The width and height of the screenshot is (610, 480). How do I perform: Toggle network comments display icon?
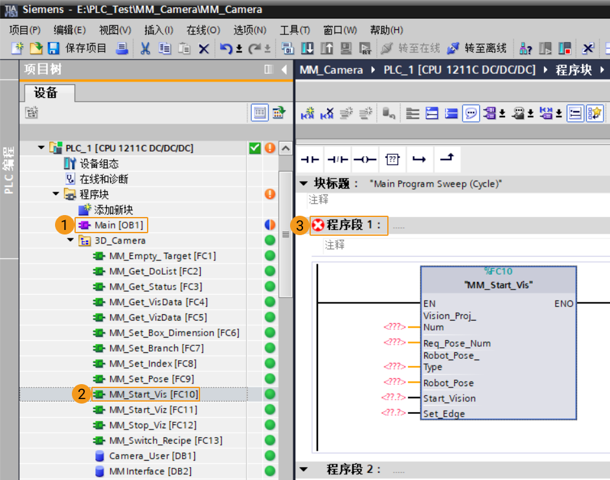coord(471,113)
